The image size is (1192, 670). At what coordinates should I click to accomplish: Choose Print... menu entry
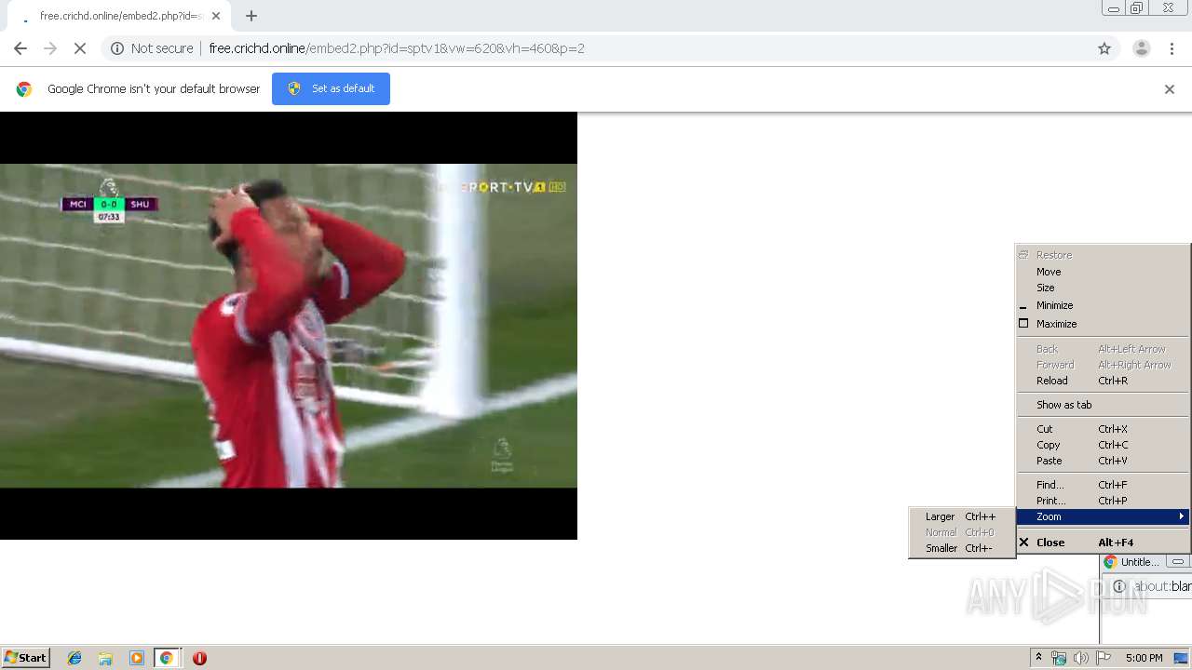[1103, 501]
